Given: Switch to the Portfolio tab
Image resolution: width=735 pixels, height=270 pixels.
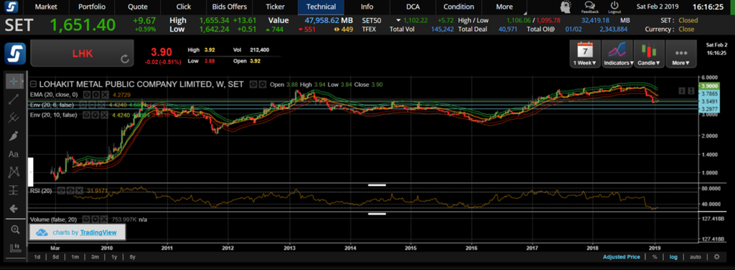Looking at the screenshot, I should point(92,7).
